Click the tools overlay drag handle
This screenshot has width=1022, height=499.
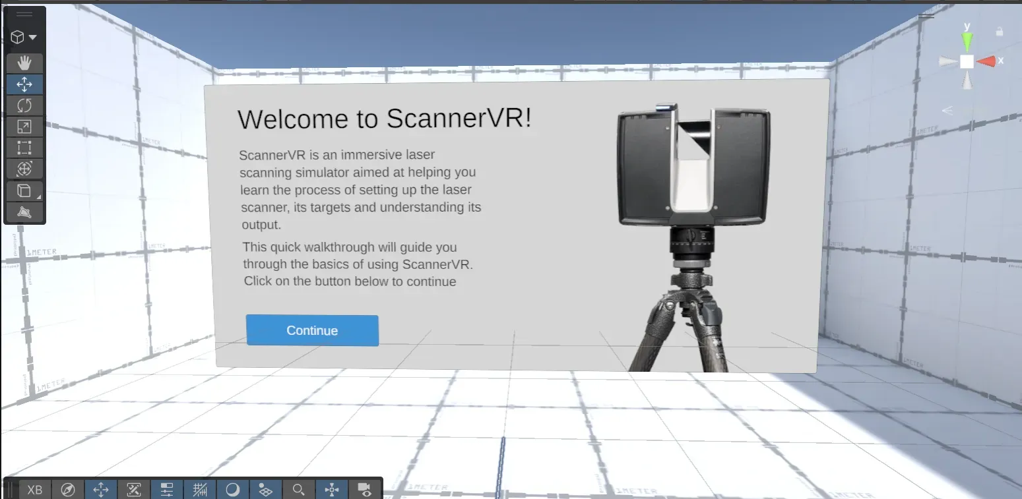24,14
